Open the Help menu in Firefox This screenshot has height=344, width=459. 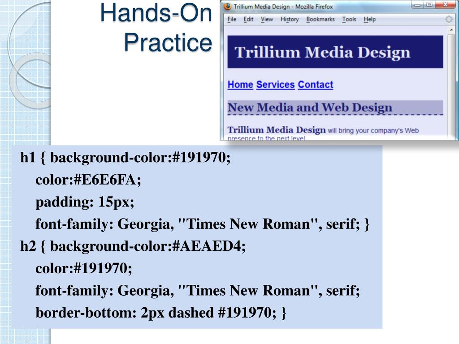[x=370, y=19]
